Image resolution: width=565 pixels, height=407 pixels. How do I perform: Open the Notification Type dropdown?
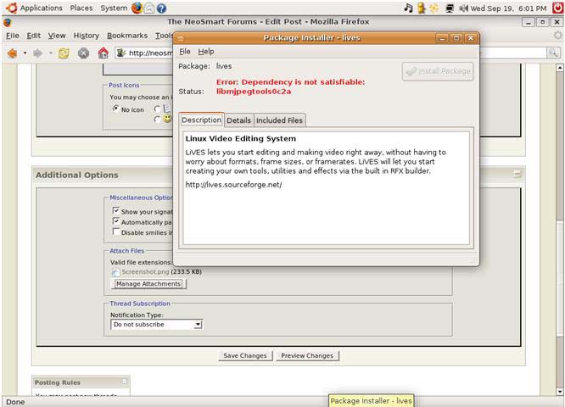click(157, 325)
